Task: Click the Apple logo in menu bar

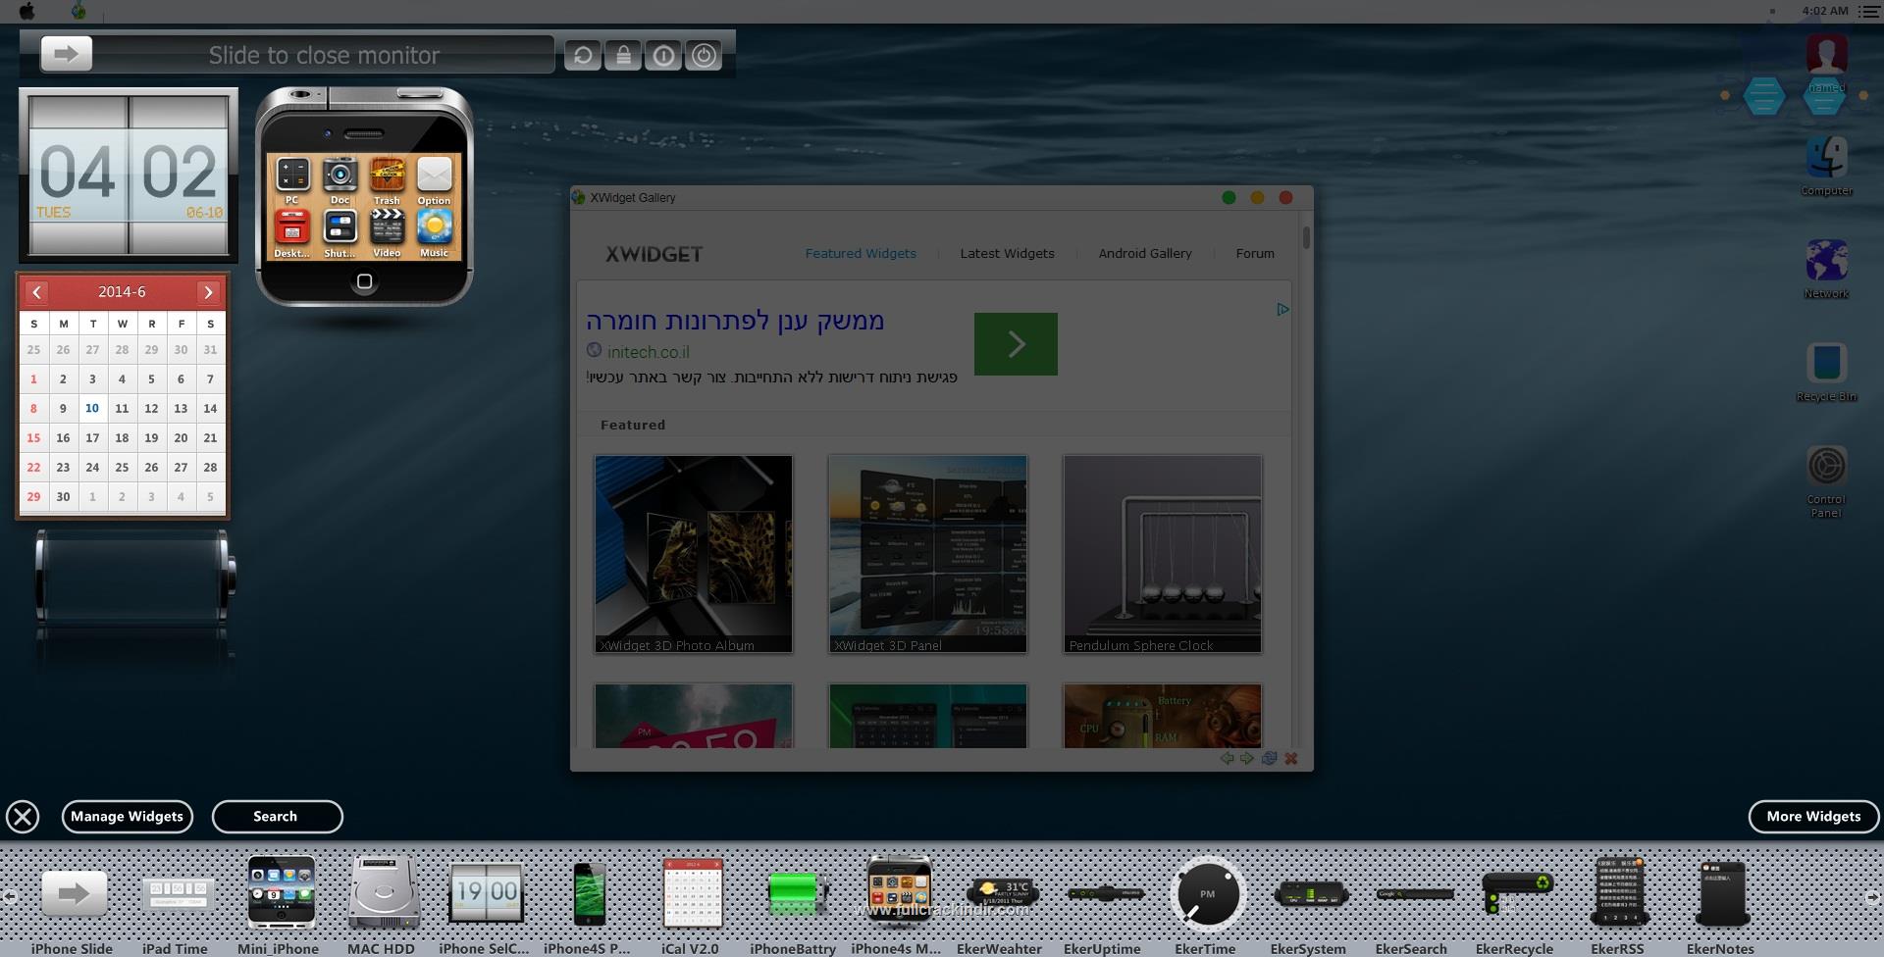Action: tap(27, 11)
